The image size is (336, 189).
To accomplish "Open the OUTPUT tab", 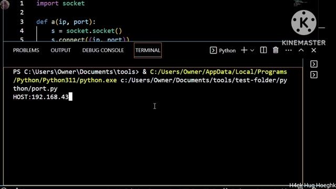I will pos(61,50).
